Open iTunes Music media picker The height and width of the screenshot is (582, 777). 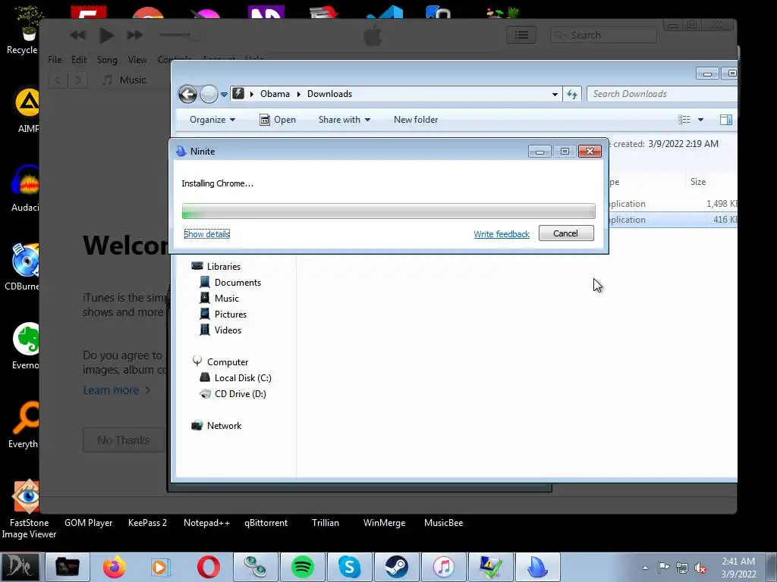coord(124,80)
